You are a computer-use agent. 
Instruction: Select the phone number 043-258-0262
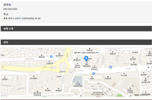pyautogui.click(x=10, y=9)
